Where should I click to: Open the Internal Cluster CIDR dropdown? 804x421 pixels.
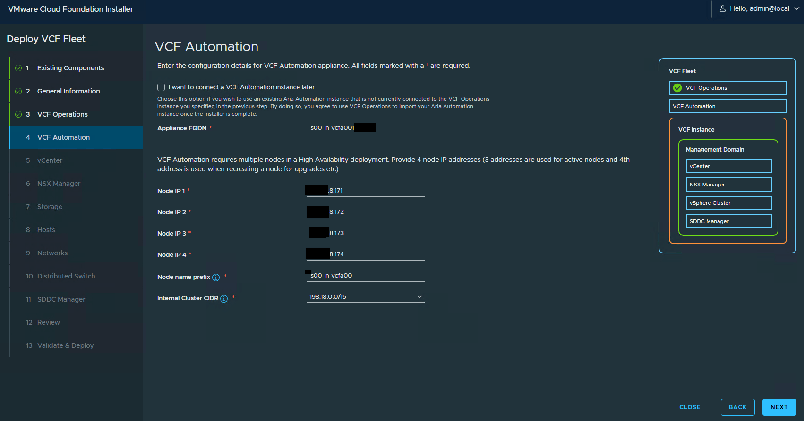tap(366, 297)
